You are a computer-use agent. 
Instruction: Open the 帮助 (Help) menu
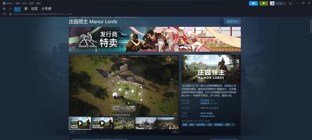click(38, 3)
